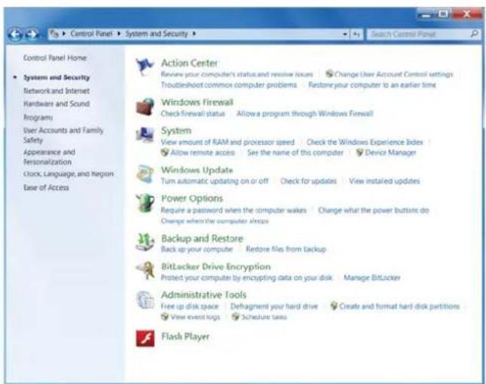Open the Power Options heading
Viewport: 486px width, 384px height.
tap(192, 198)
